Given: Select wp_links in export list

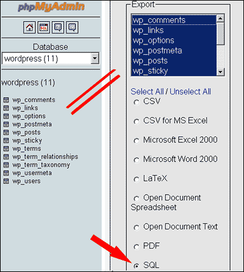Looking at the screenshot, I should [174, 30].
